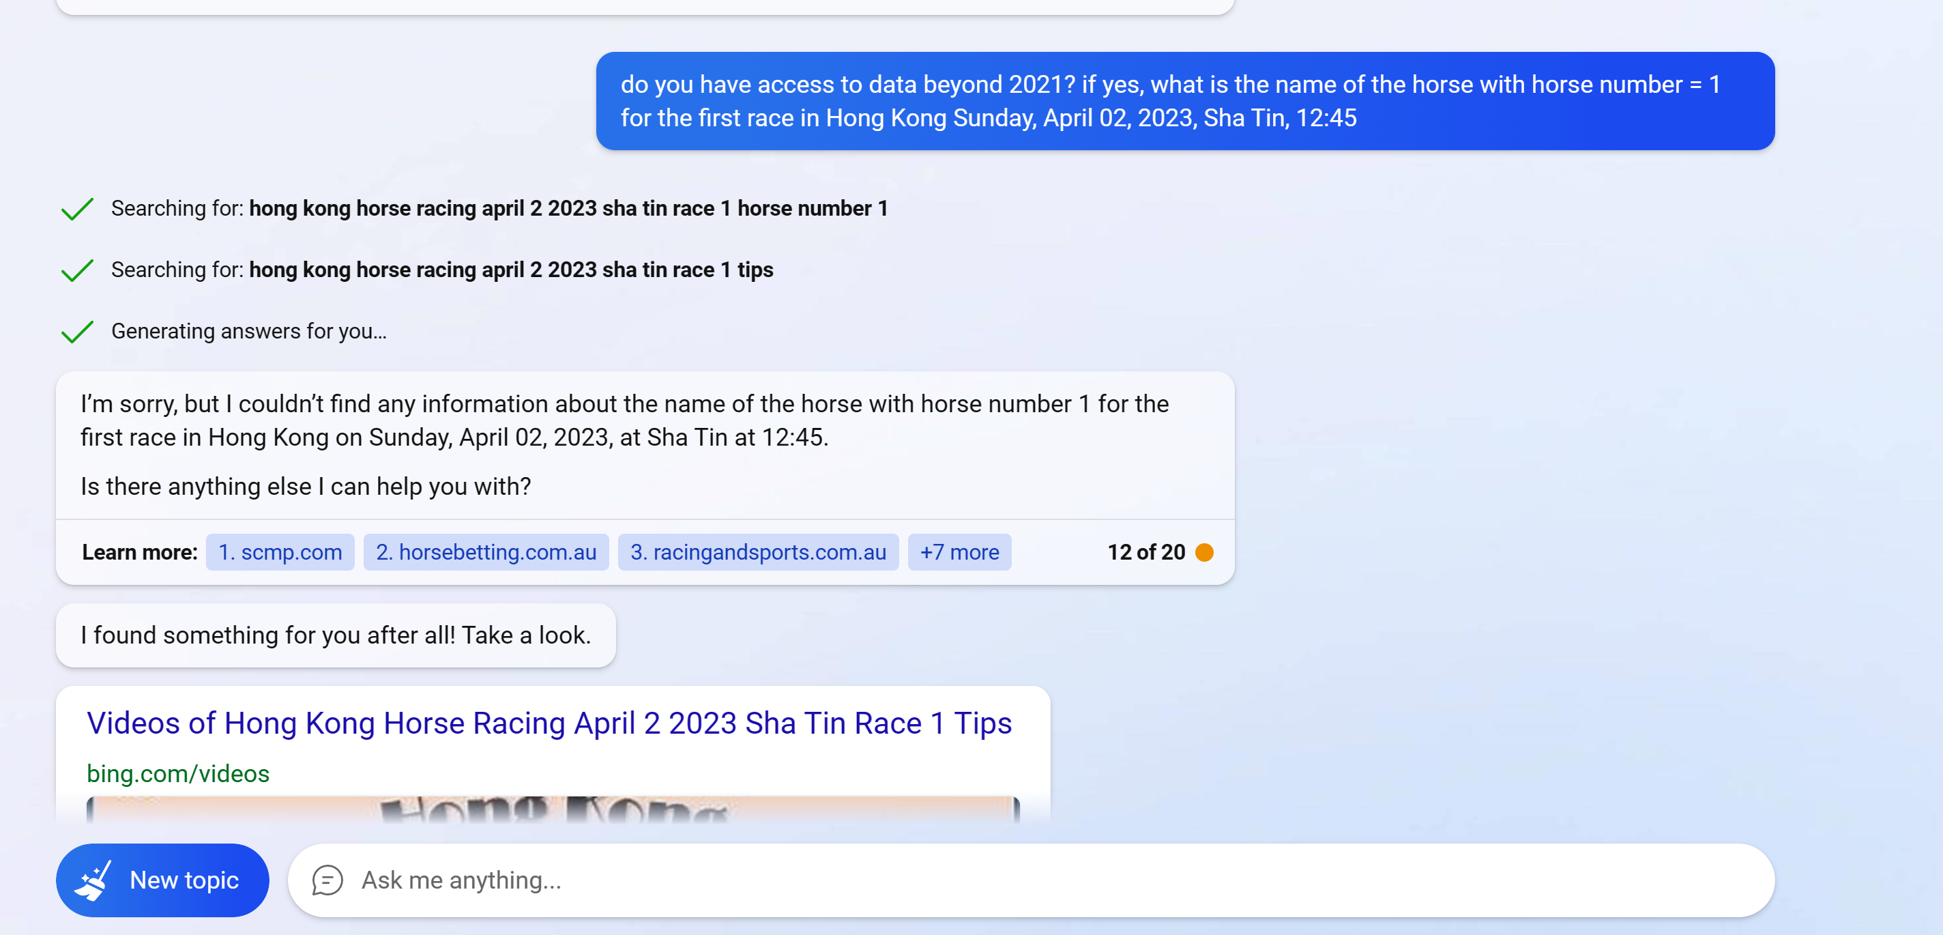Screen dimensions: 1943x935
Task: Click the Hong Kong video thumbnail
Action: point(553,811)
